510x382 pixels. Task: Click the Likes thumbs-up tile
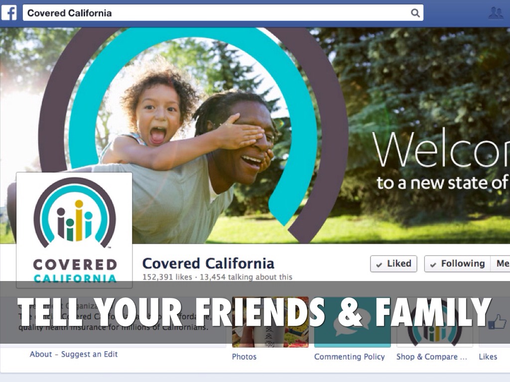pyautogui.click(x=495, y=322)
